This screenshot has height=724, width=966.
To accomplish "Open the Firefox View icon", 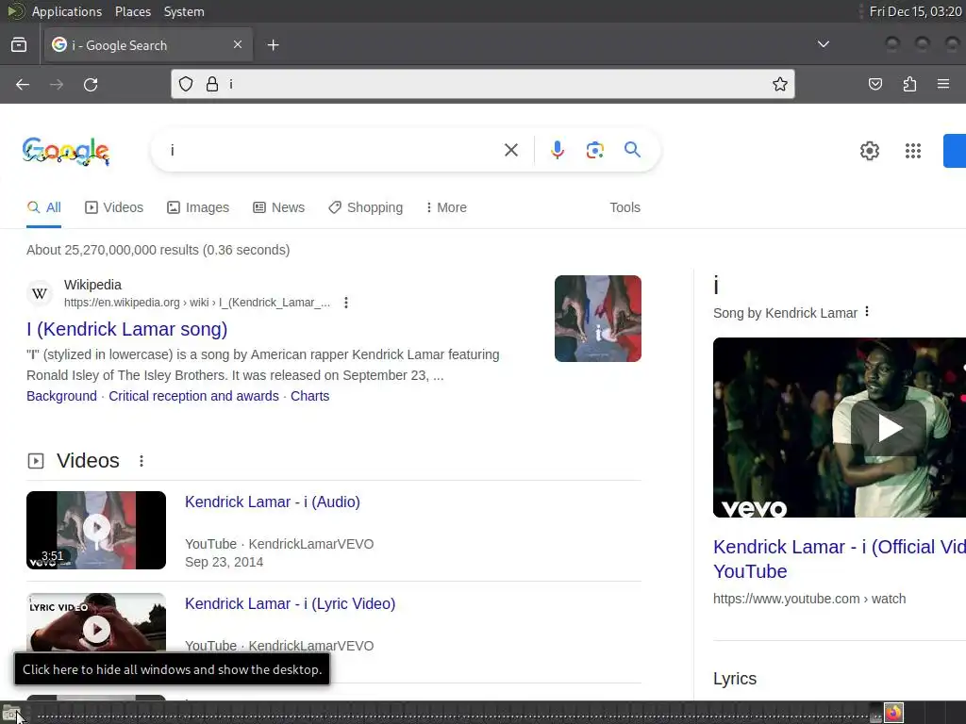I will (x=19, y=45).
